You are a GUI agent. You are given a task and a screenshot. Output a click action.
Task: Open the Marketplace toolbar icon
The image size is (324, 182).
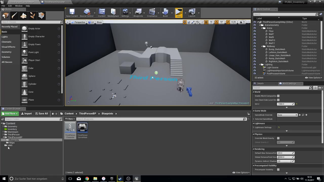[x=113, y=13]
